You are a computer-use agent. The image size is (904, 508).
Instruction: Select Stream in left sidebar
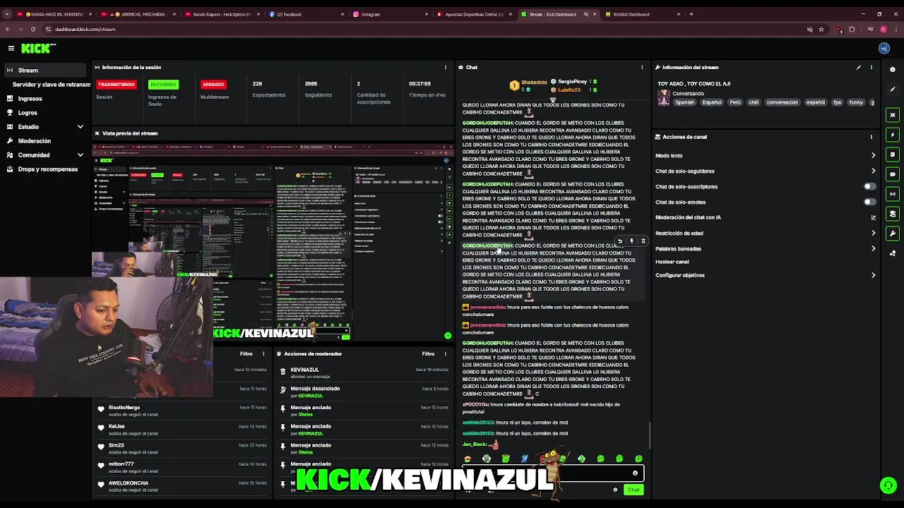point(44,70)
